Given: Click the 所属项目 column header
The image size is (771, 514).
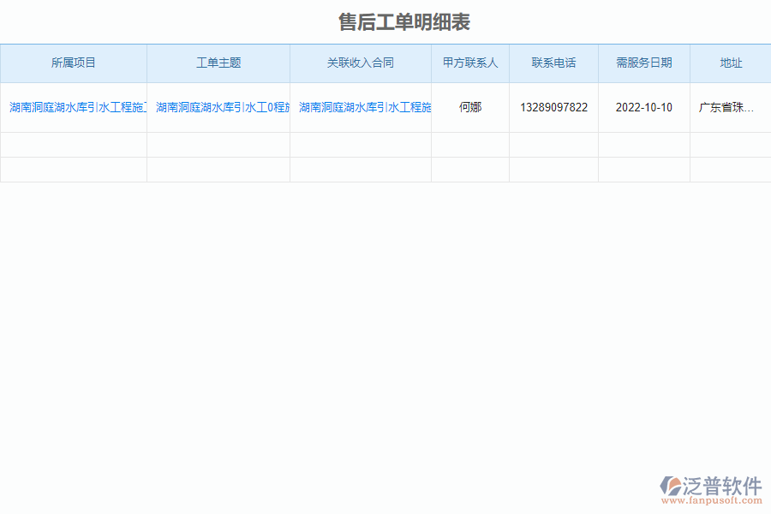Looking at the screenshot, I should (x=74, y=63).
